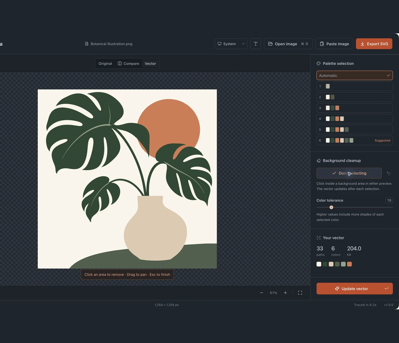399x343 pixels.
Task: Click the white swatch in Your vector
Action: pos(319,264)
